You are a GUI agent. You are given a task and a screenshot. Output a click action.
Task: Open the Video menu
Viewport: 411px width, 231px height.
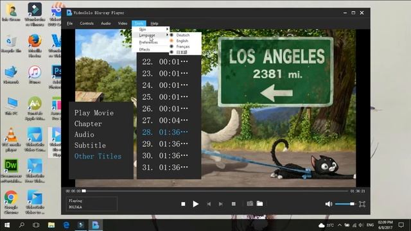[x=123, y=23]
